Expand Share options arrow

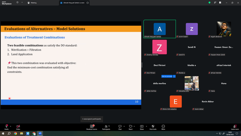146,126
